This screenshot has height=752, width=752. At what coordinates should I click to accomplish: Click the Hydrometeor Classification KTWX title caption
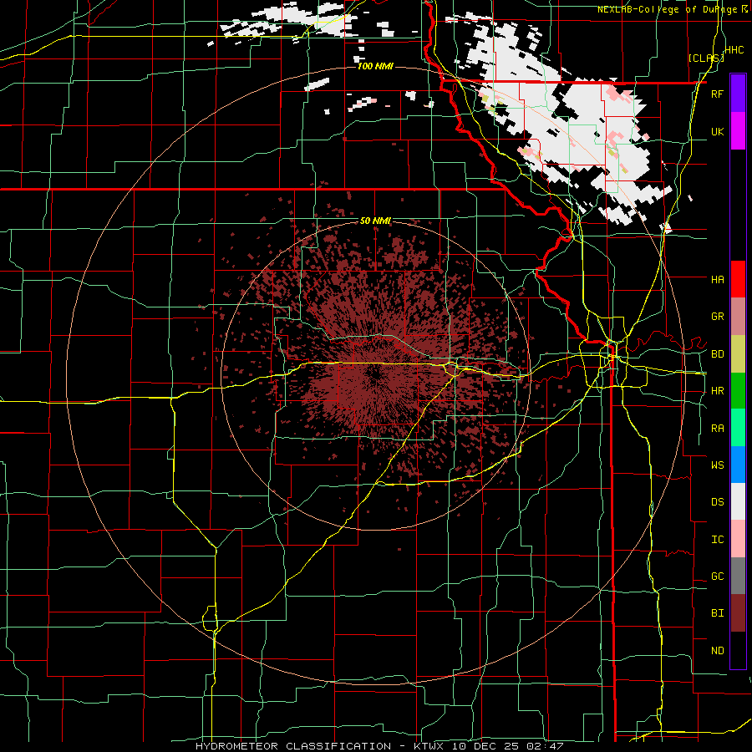(x=379, y=746)
